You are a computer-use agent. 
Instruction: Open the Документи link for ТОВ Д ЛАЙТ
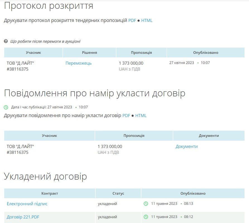pos(187,146)
